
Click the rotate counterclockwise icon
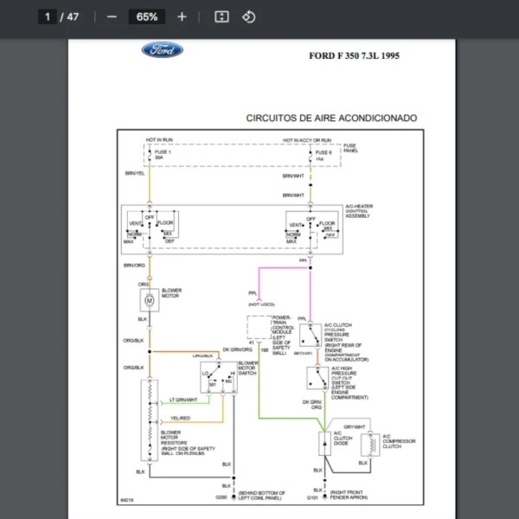tap(248, 16)
